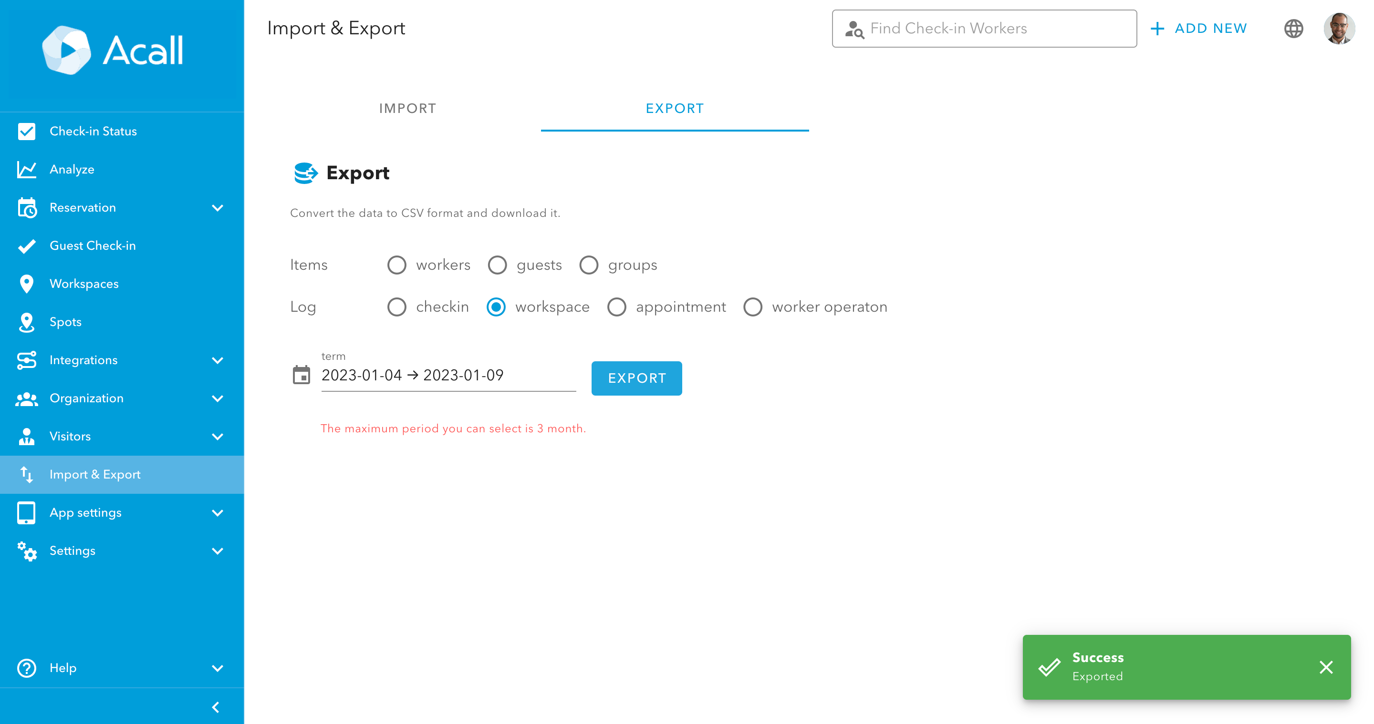Expand the Visitors menu chevron
This screenshot has height=724, width=1374.
click(217, 437)
